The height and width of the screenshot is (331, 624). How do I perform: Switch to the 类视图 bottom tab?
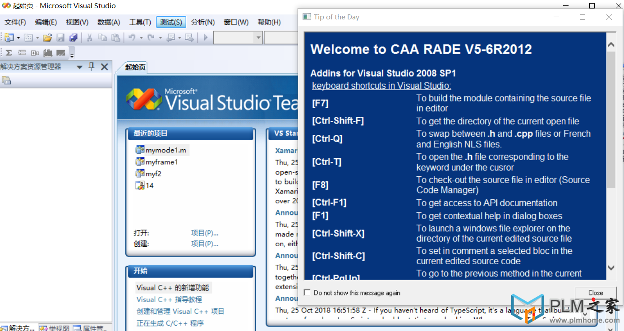click(54, 328)
